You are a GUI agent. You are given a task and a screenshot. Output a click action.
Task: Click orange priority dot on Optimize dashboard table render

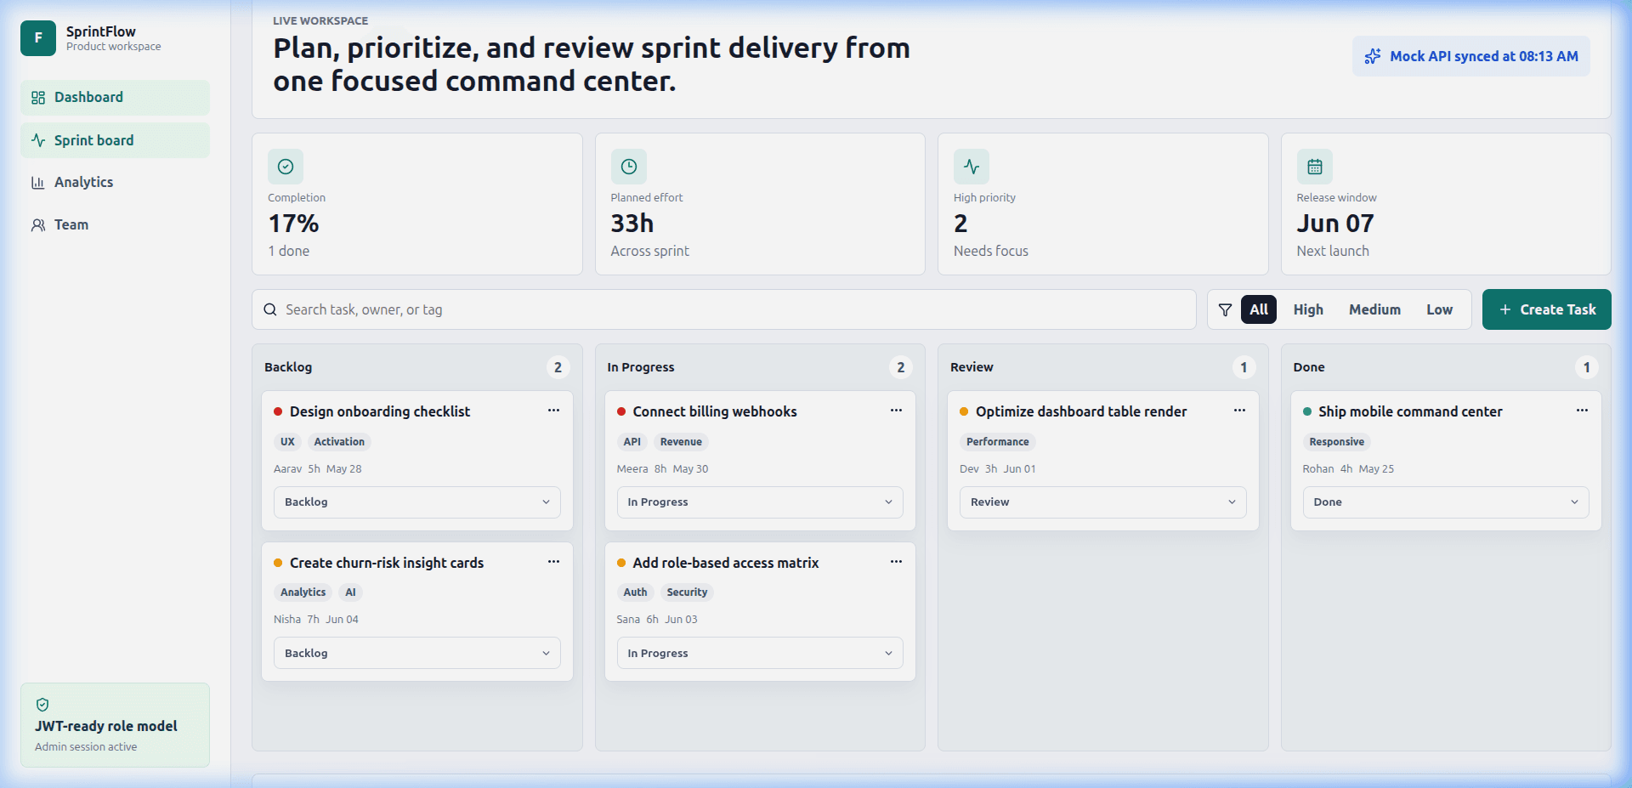click(964, 411)
